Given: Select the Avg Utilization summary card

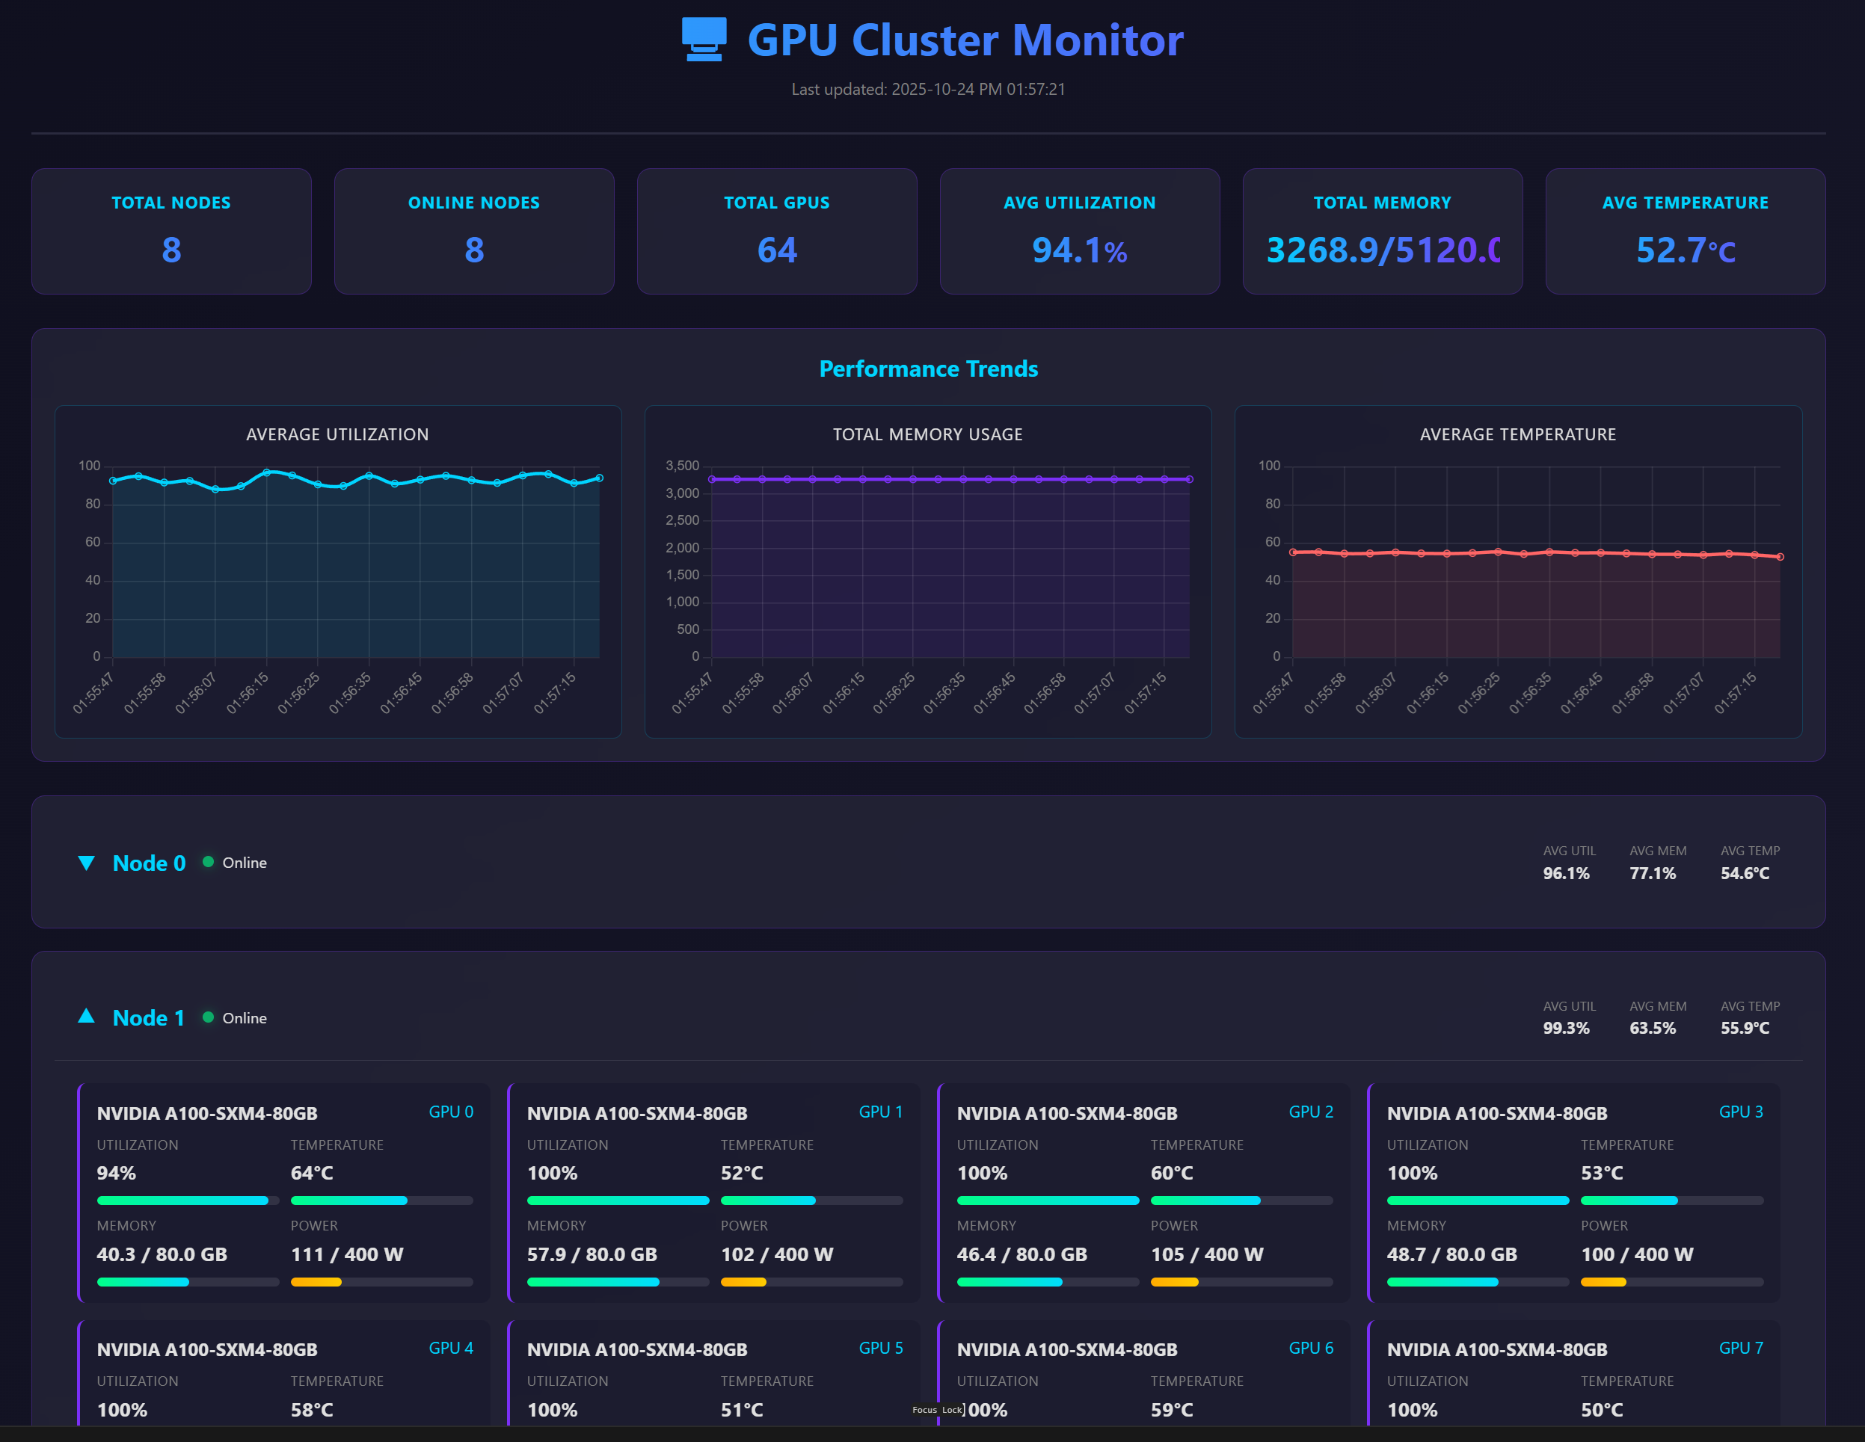Looking at the screenshot, I should (x=1079, y=230).
